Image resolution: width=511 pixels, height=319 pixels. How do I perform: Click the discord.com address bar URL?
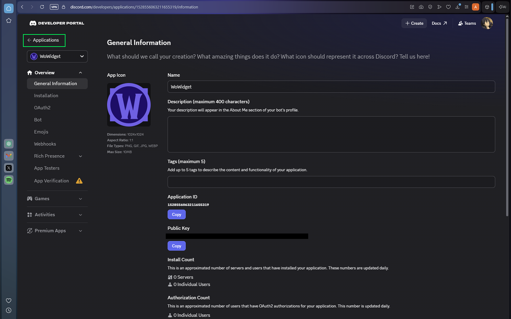coord(134,7)
